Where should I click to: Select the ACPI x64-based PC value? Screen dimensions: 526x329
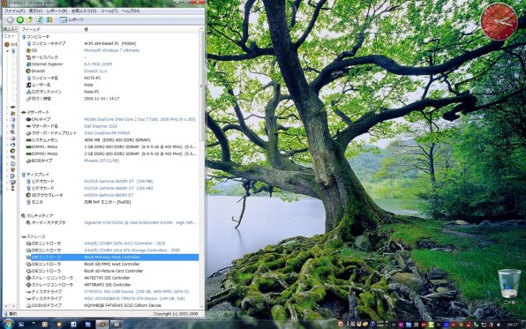point(110,43)
